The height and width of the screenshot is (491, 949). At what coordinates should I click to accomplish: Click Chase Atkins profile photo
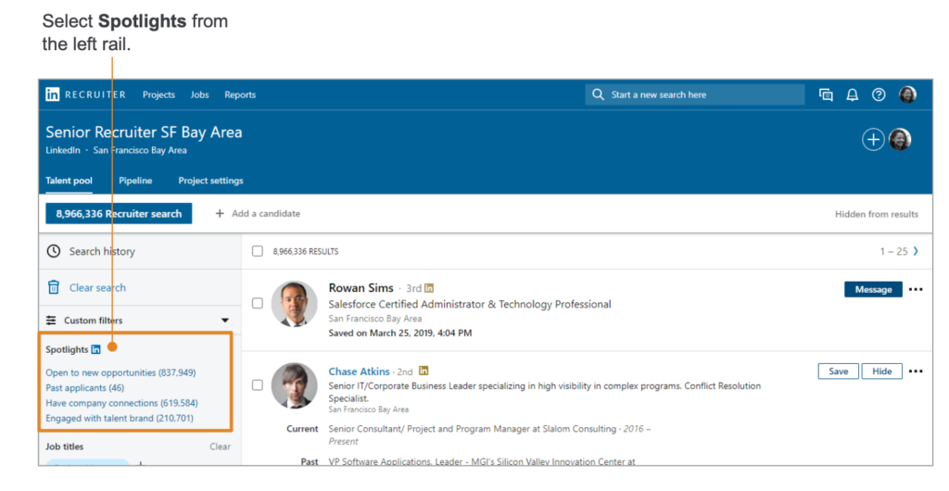[294, 385]
